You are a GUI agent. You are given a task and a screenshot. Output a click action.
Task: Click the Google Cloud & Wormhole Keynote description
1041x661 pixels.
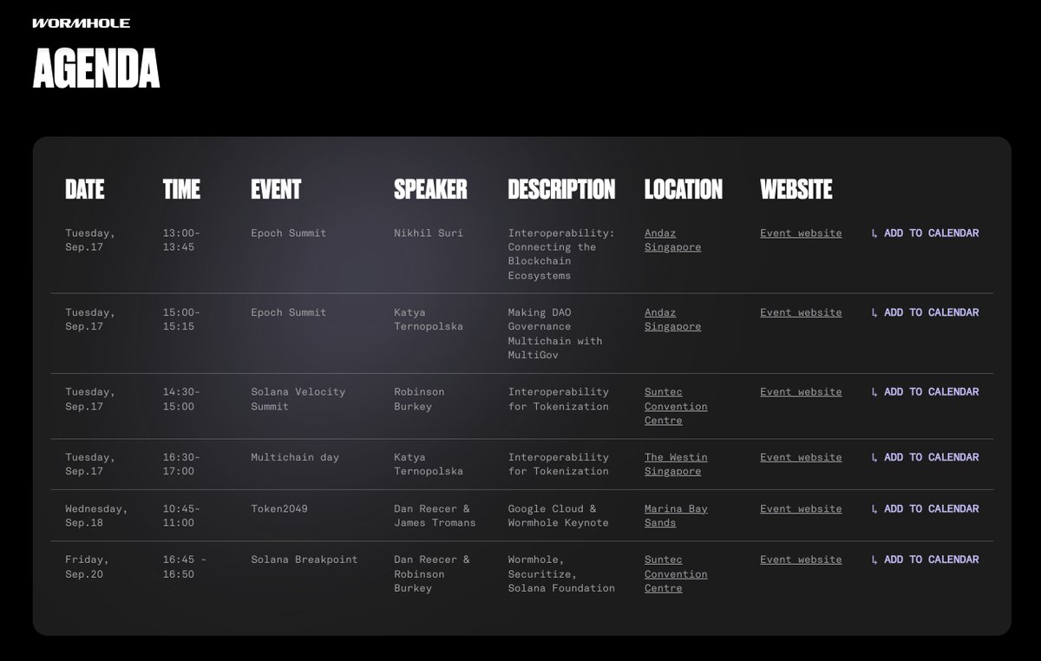(558, 515)
